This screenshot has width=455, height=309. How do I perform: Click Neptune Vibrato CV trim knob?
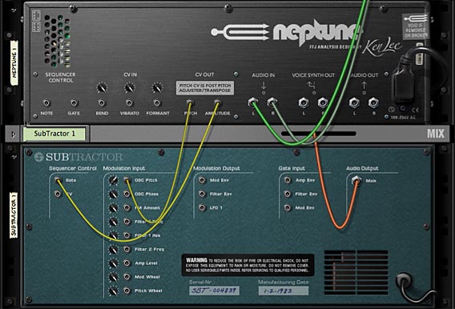(x=129, y=87)
